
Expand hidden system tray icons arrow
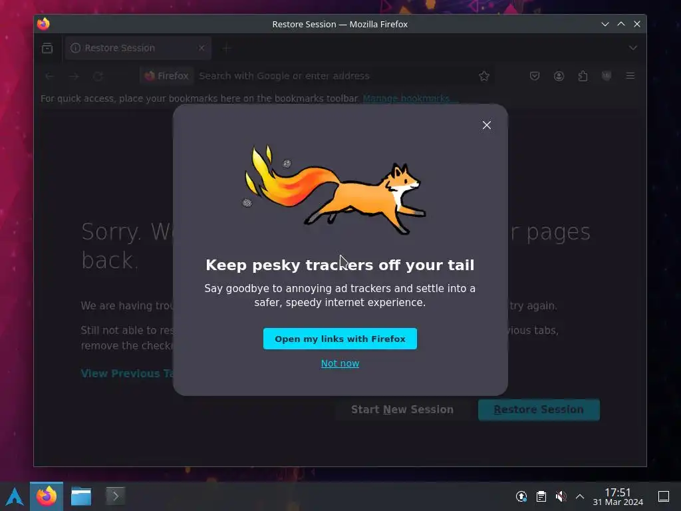(580, 496)
